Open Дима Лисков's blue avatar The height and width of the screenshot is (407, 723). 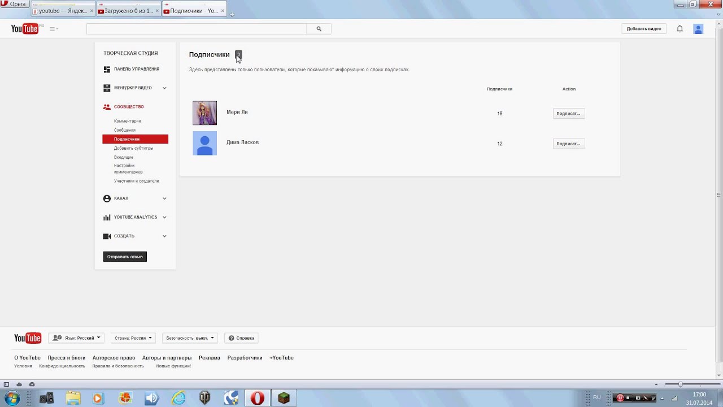tap(204, 143)
